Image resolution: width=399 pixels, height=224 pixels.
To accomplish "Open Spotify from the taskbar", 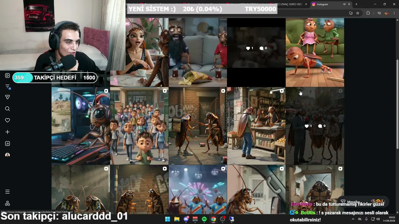I will (x=204, y=219).
